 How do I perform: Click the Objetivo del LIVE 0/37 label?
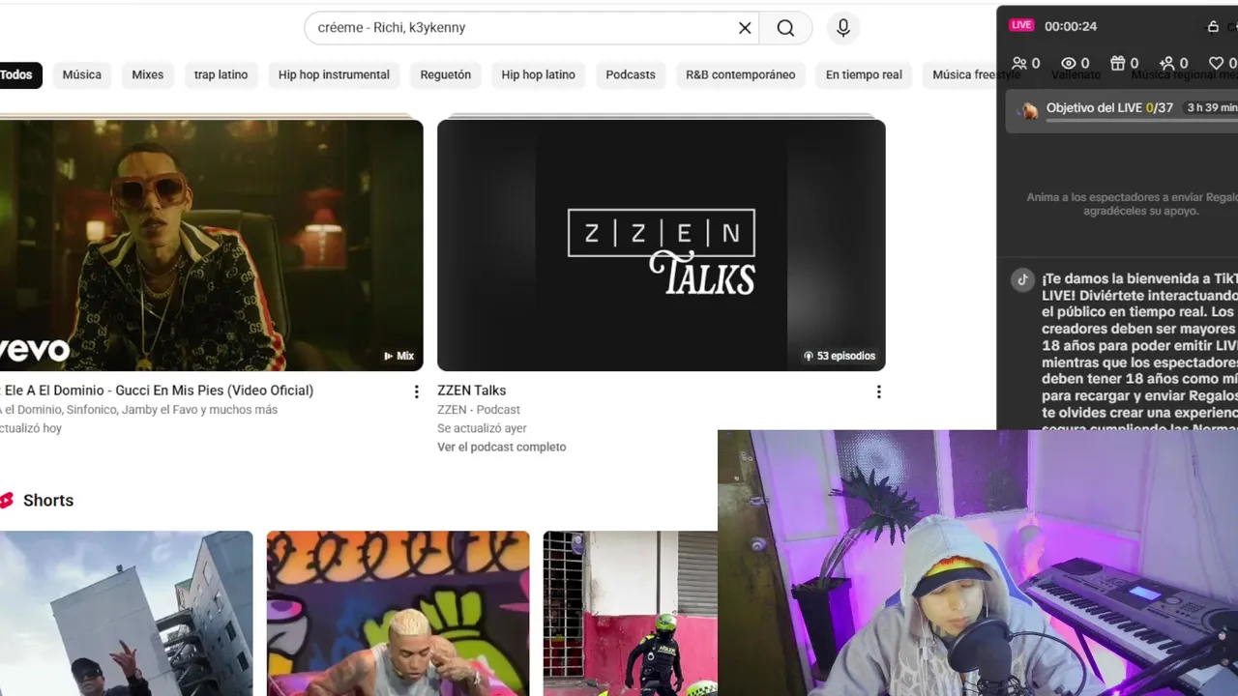(1109, 107)
